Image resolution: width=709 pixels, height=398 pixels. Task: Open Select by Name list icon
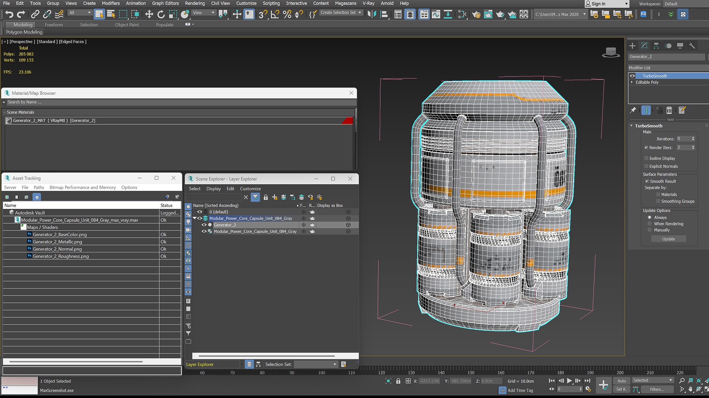coord(111,14)
